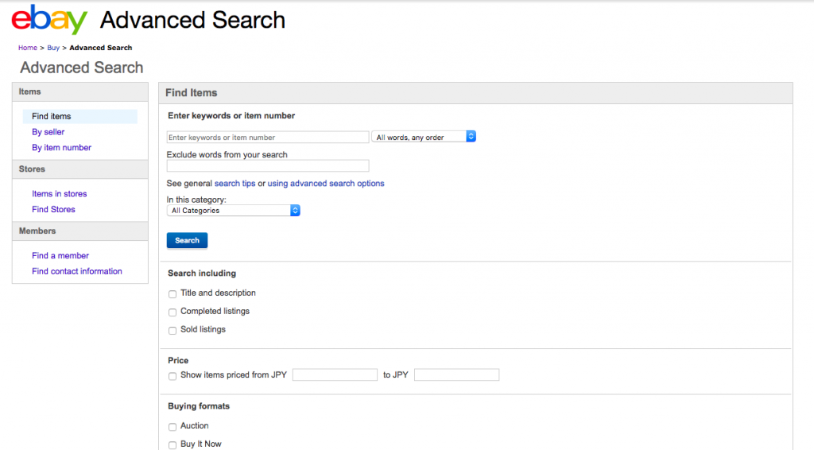Toggle the Show items priced from checkbox
Image resolution: width=814 pixels, height=450 pixels.
coord(172,376)
